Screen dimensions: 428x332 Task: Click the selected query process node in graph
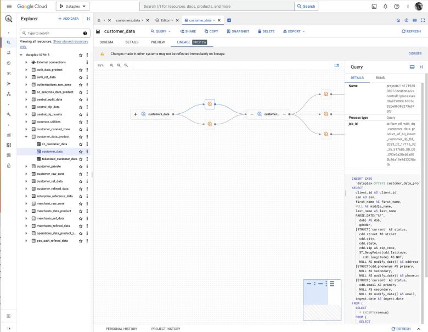[210, 103]
